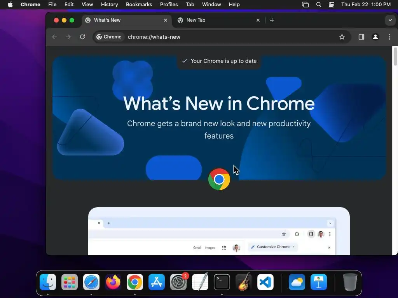Click the preview image of Chrome's new look

coord(219,231)
